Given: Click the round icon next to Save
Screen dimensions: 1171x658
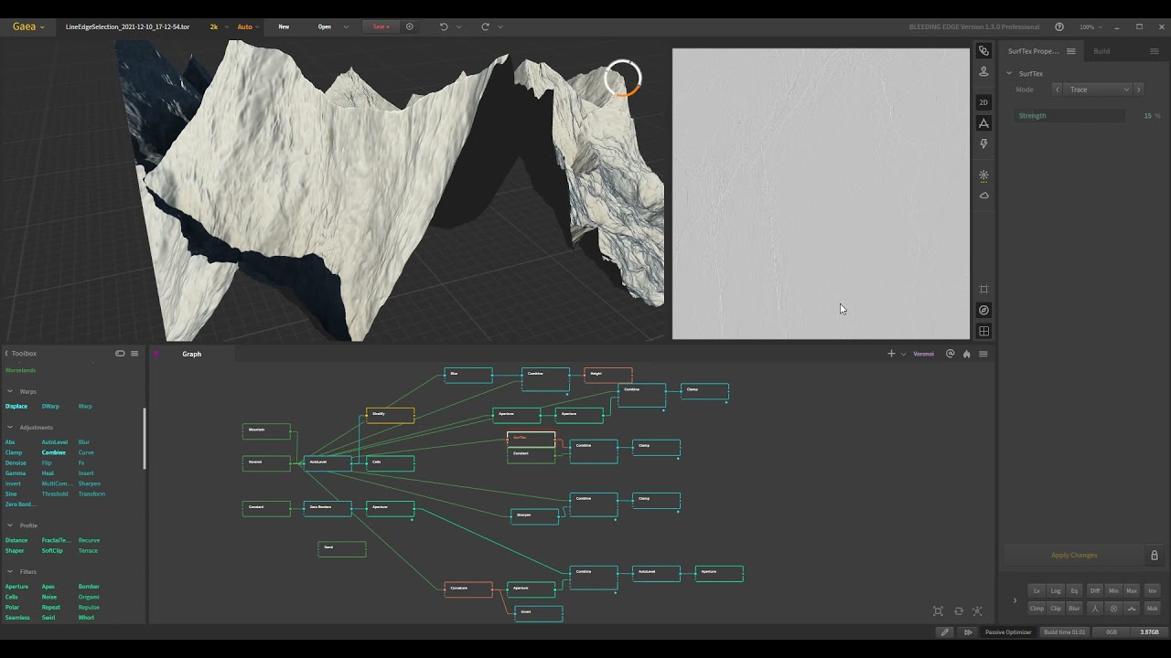Looking at the screenshot, I should point(409,27).
